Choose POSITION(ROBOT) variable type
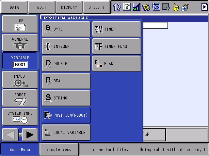Image resolution: width=209 pixels, height=156 pixels. (66, 115)
